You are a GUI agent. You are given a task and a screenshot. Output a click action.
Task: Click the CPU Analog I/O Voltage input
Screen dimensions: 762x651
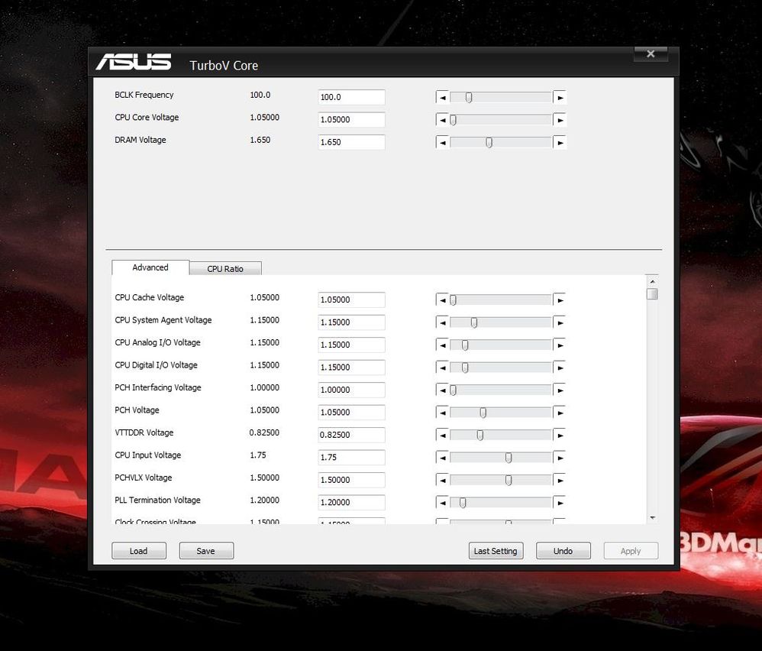pos(351,345)
